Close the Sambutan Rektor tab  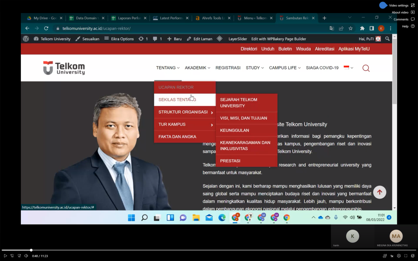coord(313,18)
